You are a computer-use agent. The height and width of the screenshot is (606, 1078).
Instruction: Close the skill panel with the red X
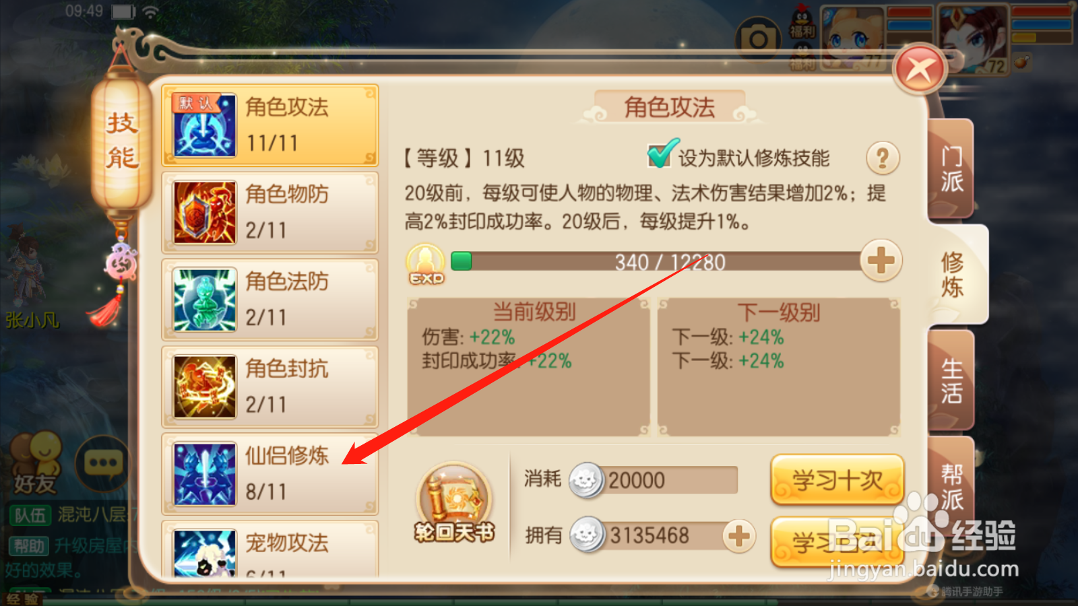point(920,69)
